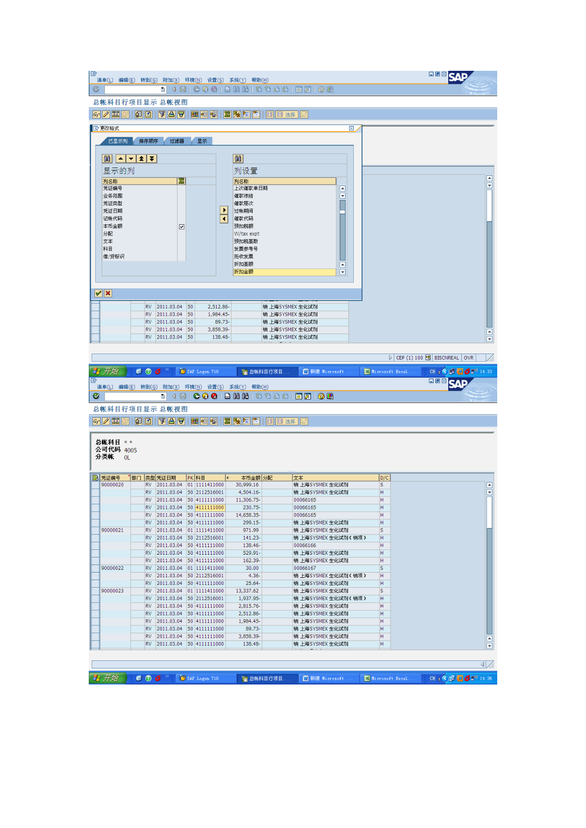Click 开始 Start button on taskbar showing 14:36

click(x=108, y=678)
